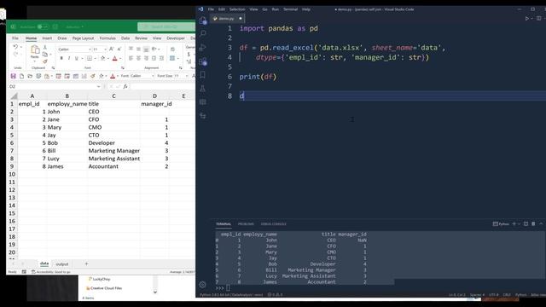Open the VS Code Explorer icon
Image resolution: width=546 pixels, height=307 pixels.
[203, 20]
